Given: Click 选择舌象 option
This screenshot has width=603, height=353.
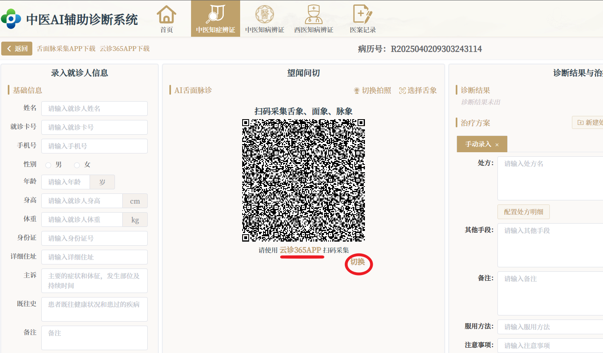Looking at the screenshot, I should pyautogui.click(x=418, y=91).
